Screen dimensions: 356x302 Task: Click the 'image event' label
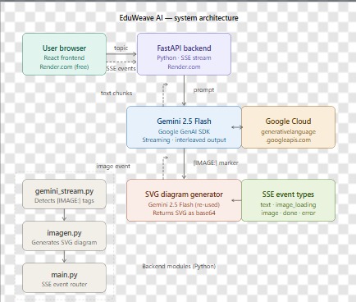click(x=113, y=166)
